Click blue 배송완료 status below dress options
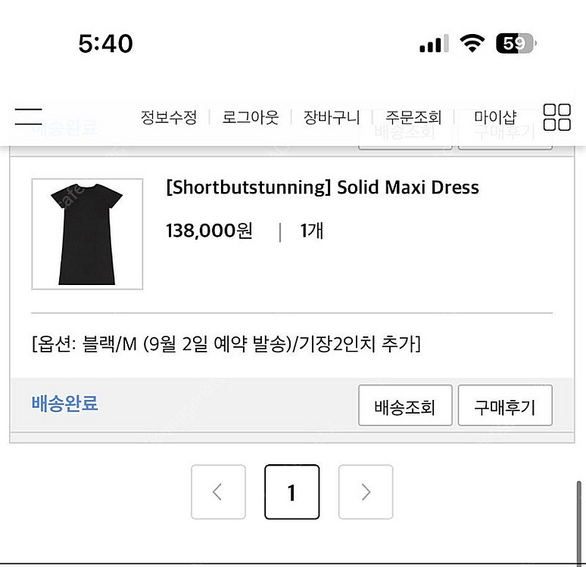This screenshot has width=586, height=567. click(x=65, y=403)
